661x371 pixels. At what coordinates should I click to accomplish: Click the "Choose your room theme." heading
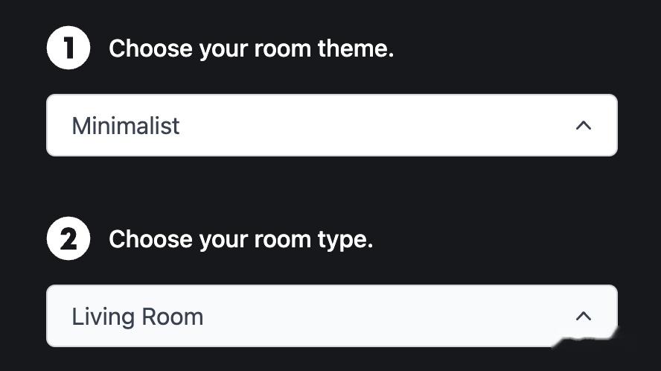coord(251,49)
